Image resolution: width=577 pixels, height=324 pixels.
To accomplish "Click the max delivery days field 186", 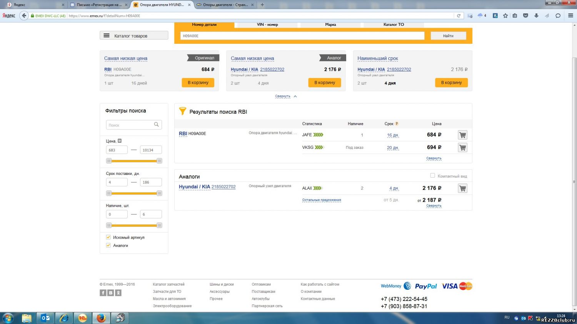I will [x=151, y=182].
